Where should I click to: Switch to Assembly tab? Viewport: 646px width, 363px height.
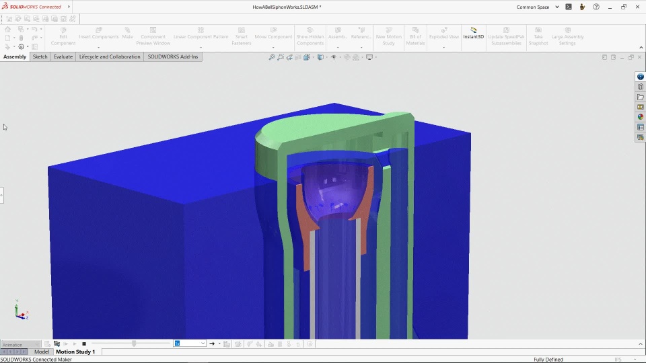(15, 56)
